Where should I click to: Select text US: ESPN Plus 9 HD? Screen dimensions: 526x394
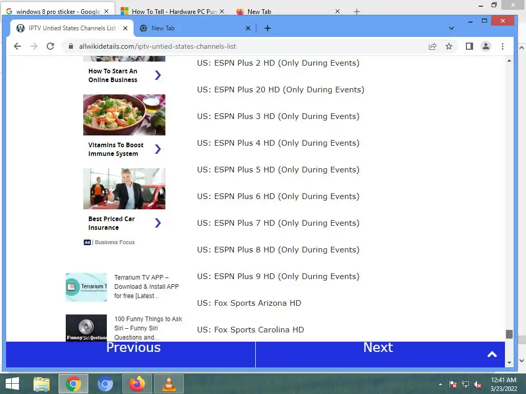pos(278,277)
